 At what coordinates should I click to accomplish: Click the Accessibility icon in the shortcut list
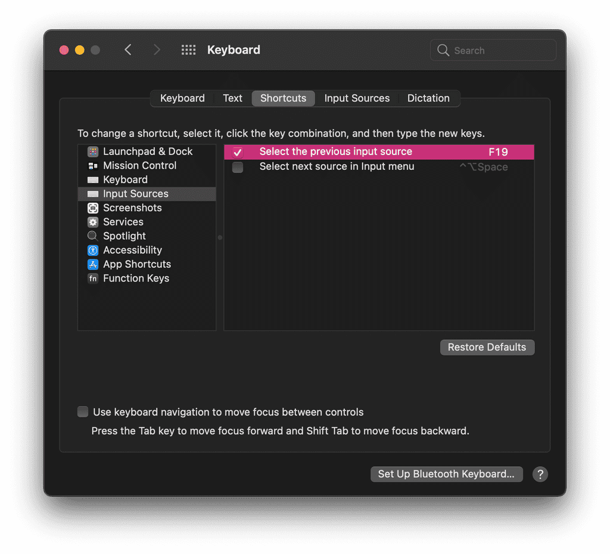[93, 250]
